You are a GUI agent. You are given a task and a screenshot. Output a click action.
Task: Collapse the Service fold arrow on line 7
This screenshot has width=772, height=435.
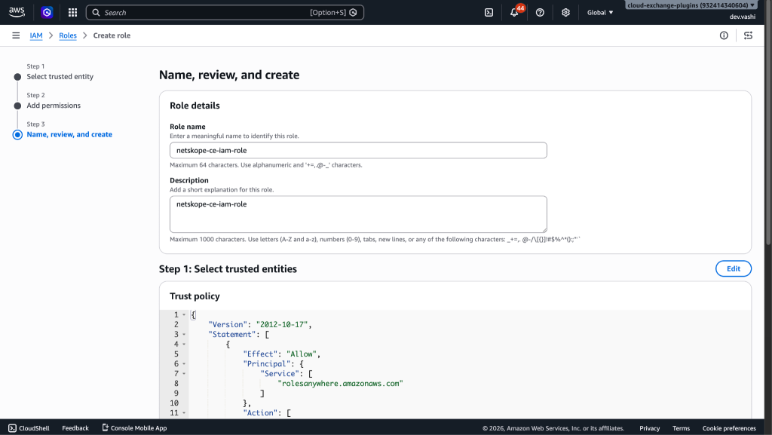click(x=184, y=374)
